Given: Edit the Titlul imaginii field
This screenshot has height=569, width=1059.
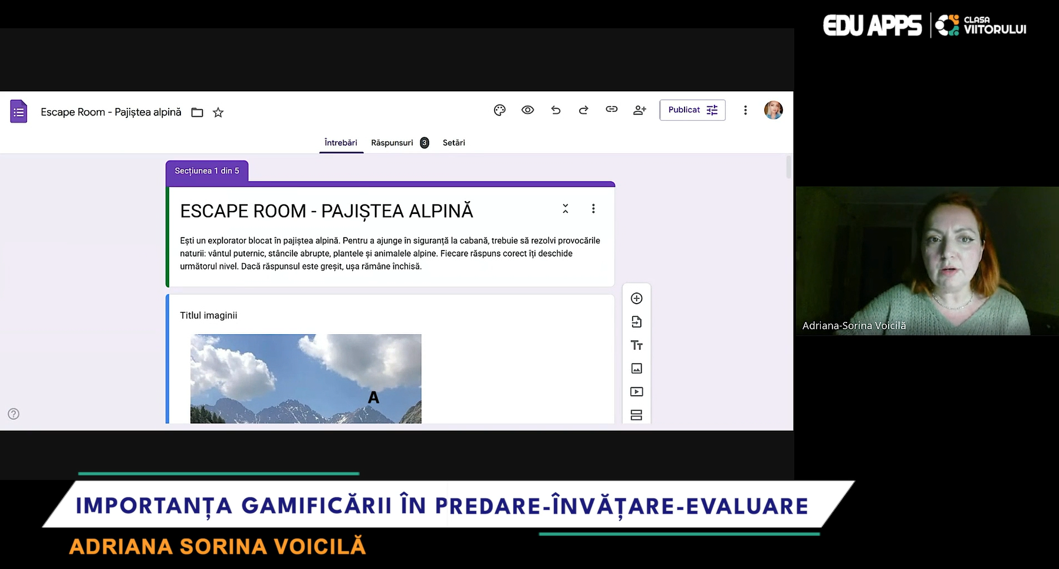Looking at the screenshot, I should tap(209, 315).
